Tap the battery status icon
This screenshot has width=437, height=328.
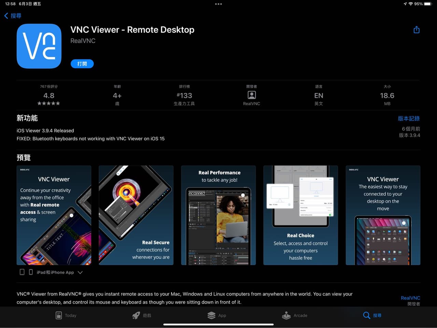[428, 4]
